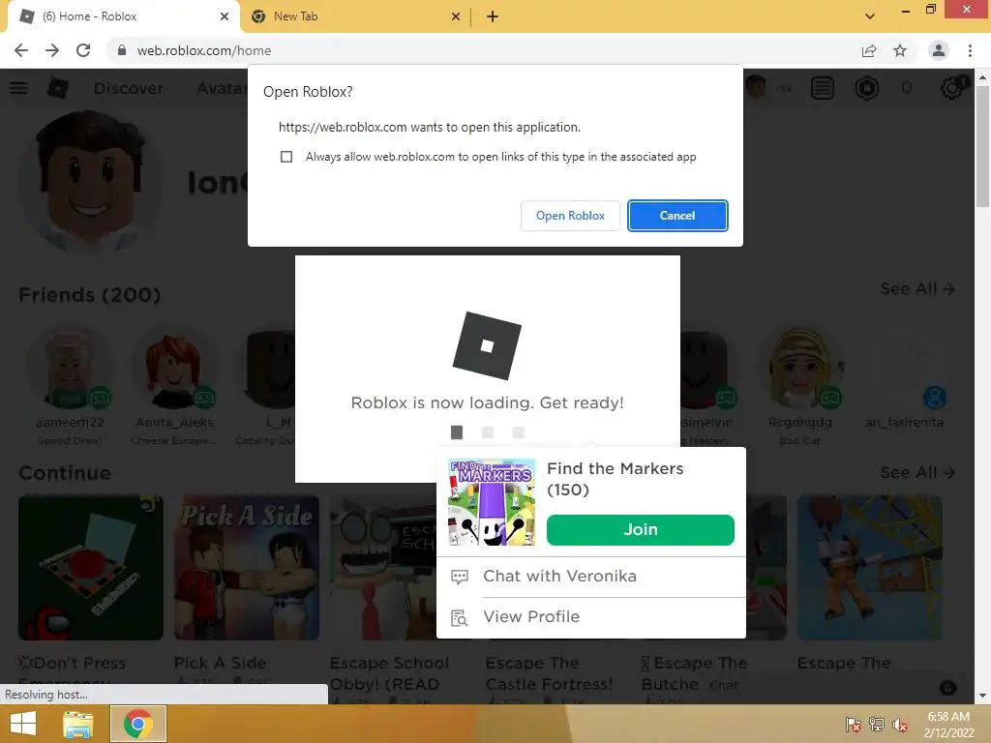Image resolution: width=991 pixels, height=743 pixels.
Task: Open Don't Press game thumbnail
Action: pos(91,567)
